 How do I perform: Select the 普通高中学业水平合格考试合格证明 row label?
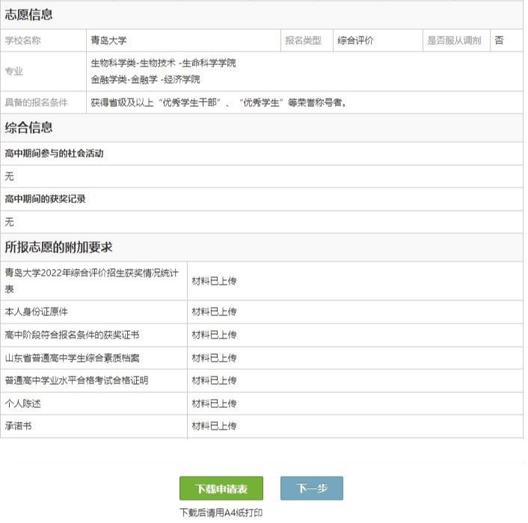pyautogui.click(x=76, y=381)
